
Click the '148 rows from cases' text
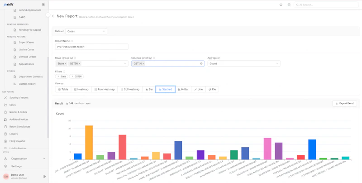click(x=80, y=104)
